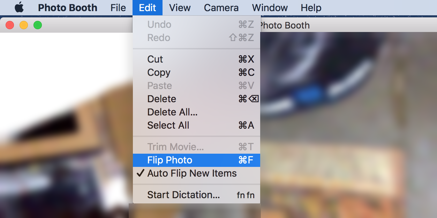Open the File menu
Screen dimensions: 437x218
pos(118,8)
